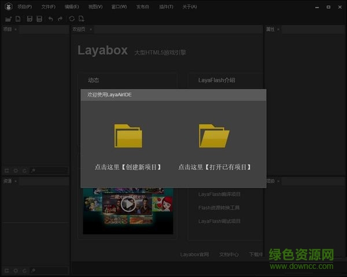Select the 属性 panel tab

coord(270,29)
